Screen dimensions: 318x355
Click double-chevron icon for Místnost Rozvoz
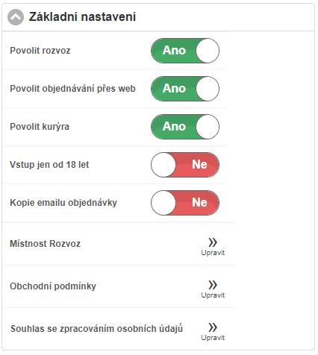tap(213, 242)
